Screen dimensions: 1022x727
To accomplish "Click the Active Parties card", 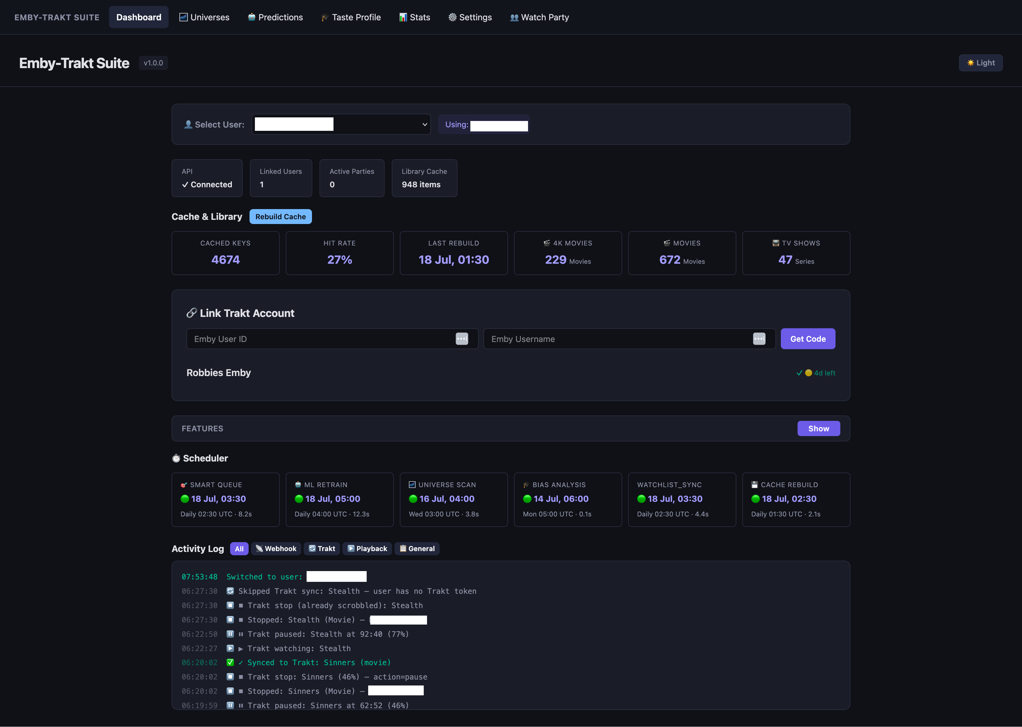I will (351, 178).
